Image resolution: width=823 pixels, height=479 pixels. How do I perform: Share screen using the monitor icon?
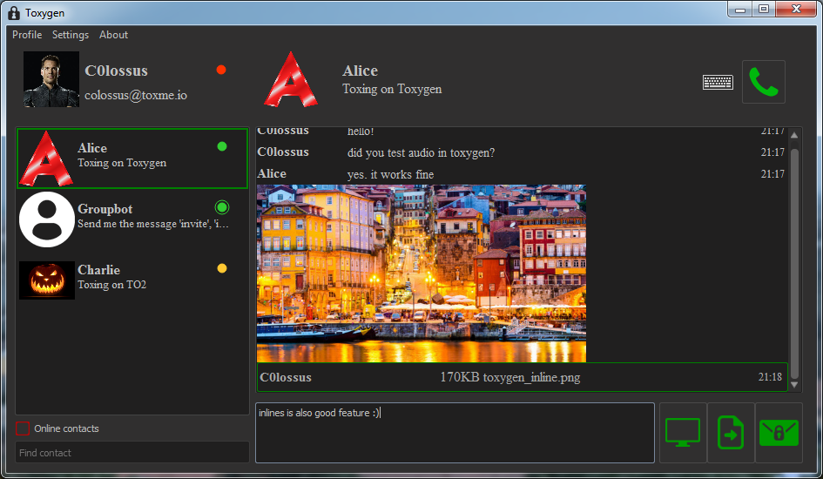[683, 433]
